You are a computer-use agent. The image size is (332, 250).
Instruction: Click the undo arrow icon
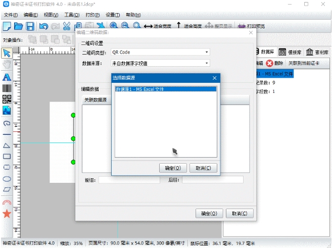43,26
